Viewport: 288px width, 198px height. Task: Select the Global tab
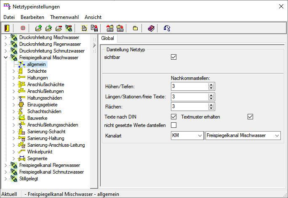point(108,38)
